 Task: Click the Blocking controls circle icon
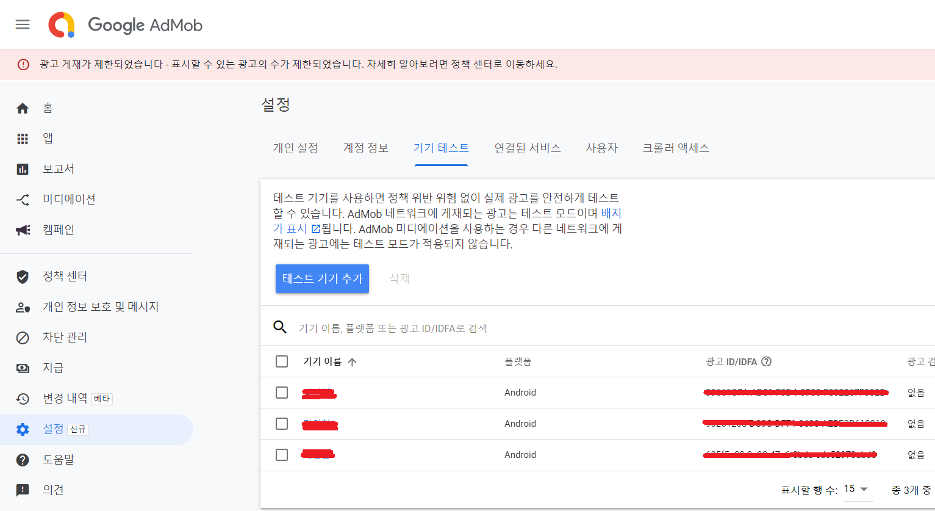tap(23, 338)
